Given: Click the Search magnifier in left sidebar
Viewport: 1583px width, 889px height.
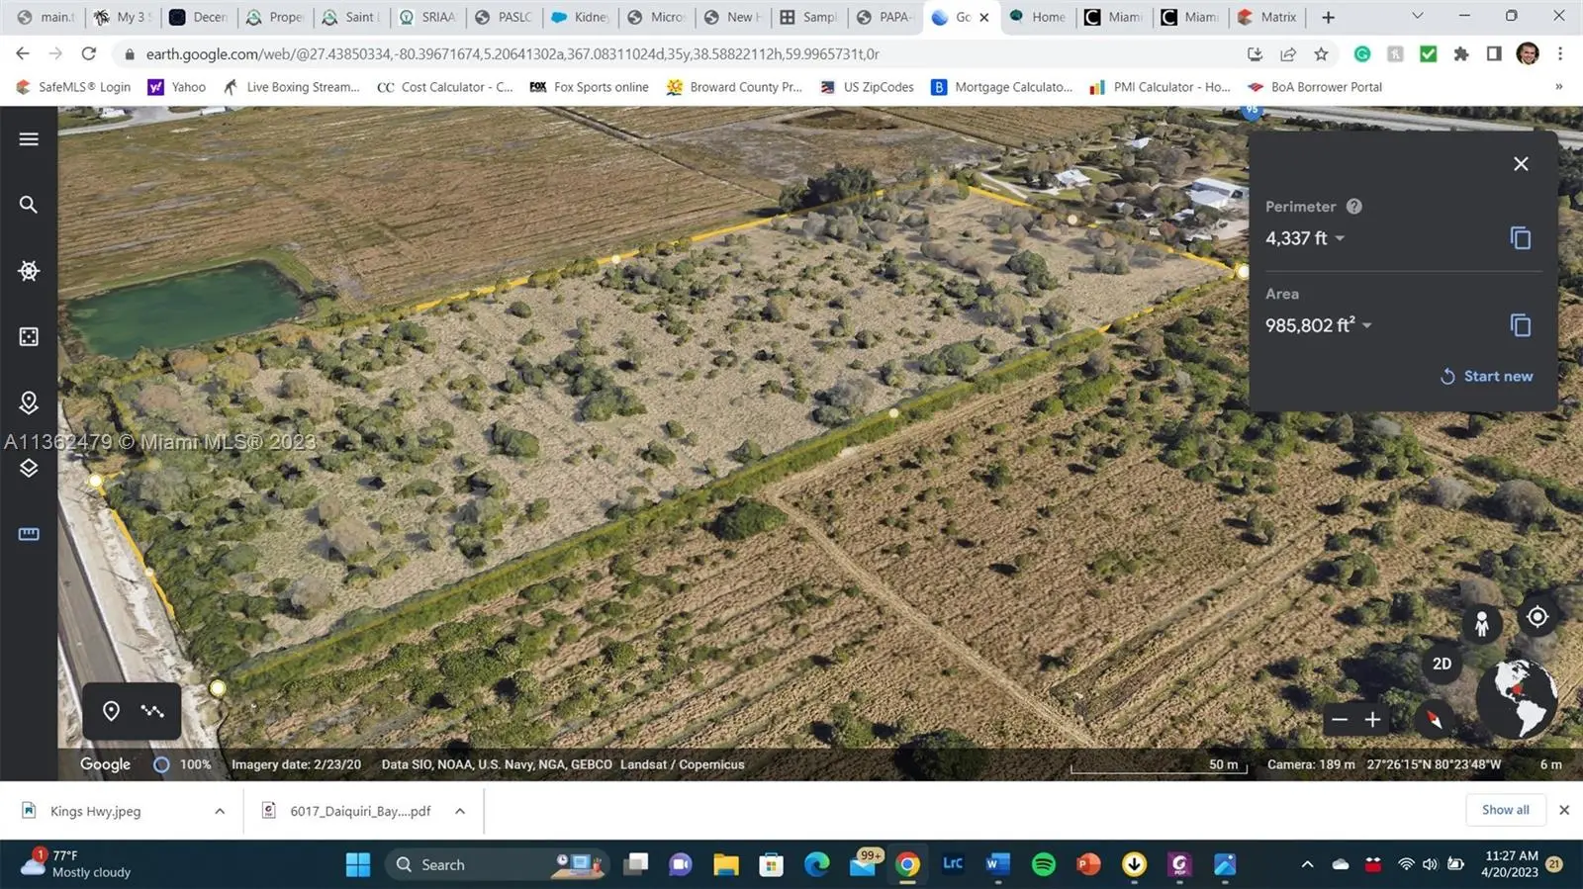Looking at the screenshot, I should tap(29, 205).
